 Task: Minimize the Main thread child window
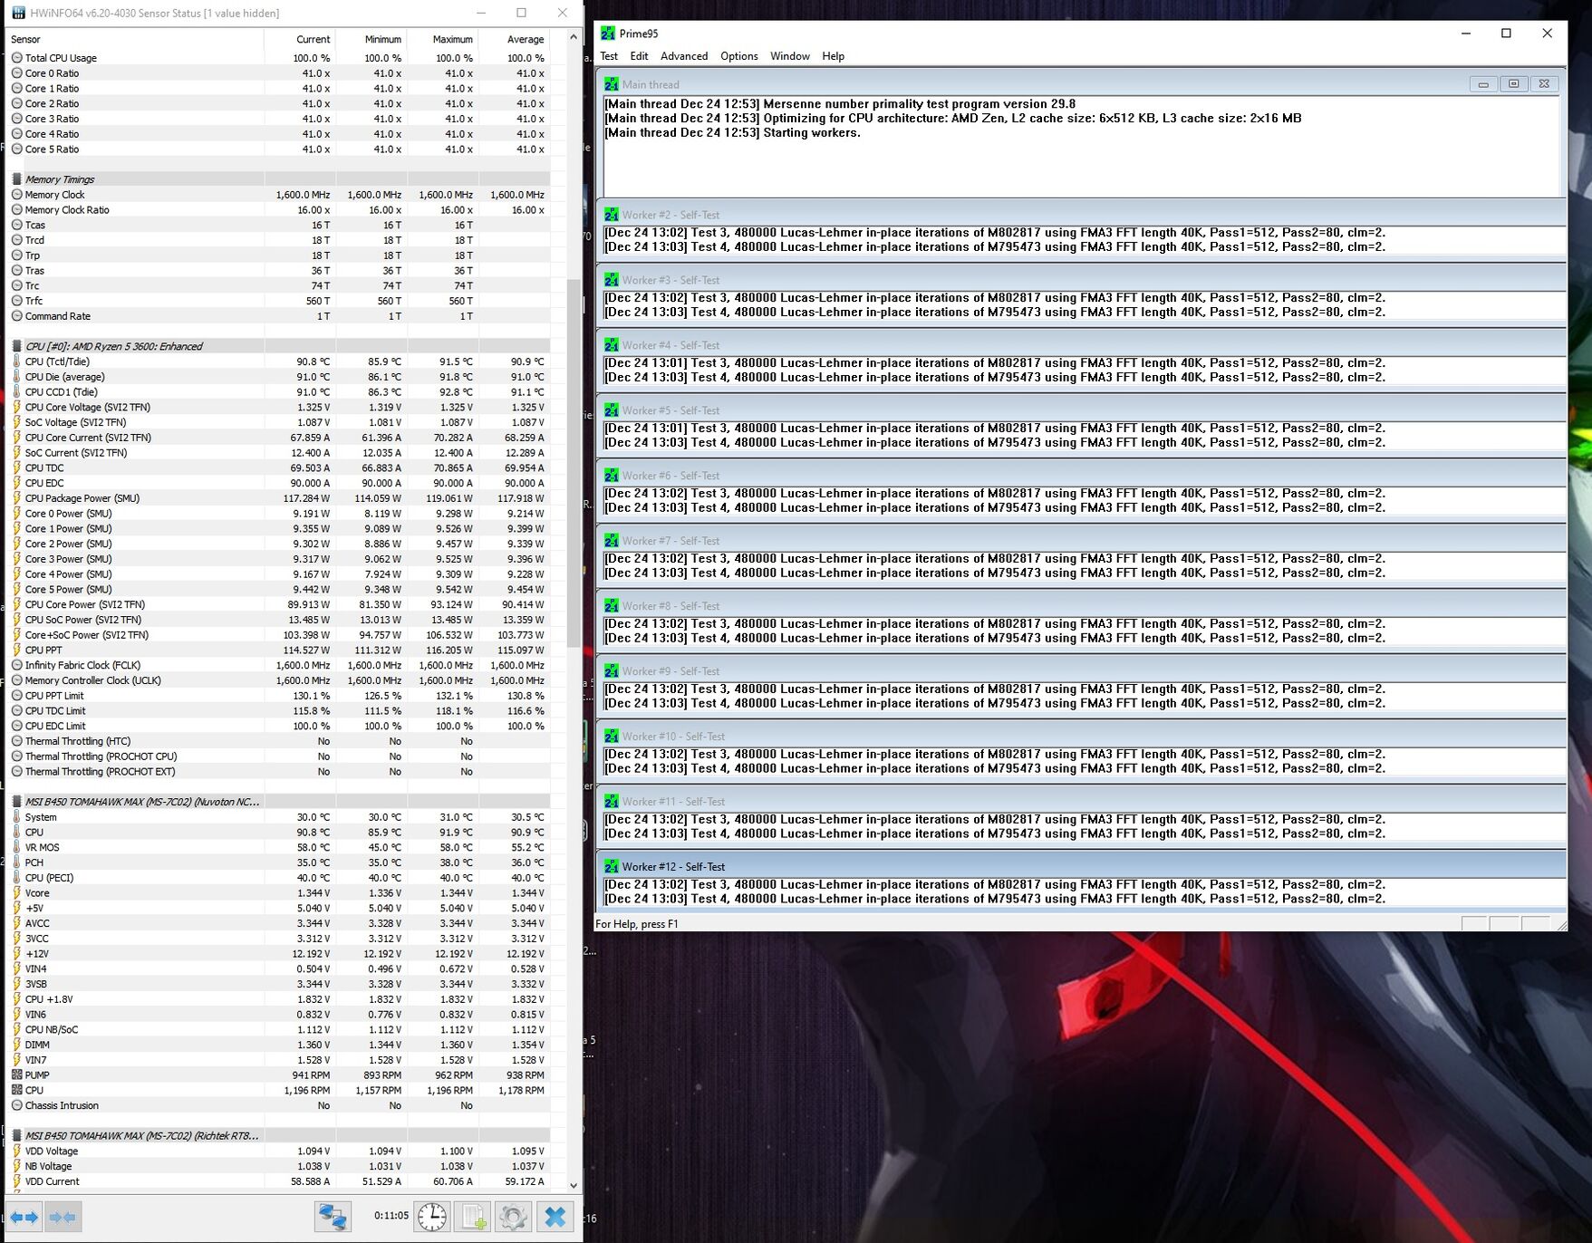click(1483, 83)
